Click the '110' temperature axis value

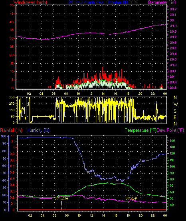pos(172,160)
